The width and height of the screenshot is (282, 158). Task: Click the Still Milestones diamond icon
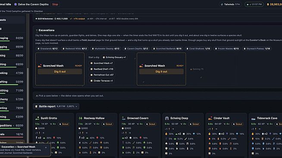(36, 19)
